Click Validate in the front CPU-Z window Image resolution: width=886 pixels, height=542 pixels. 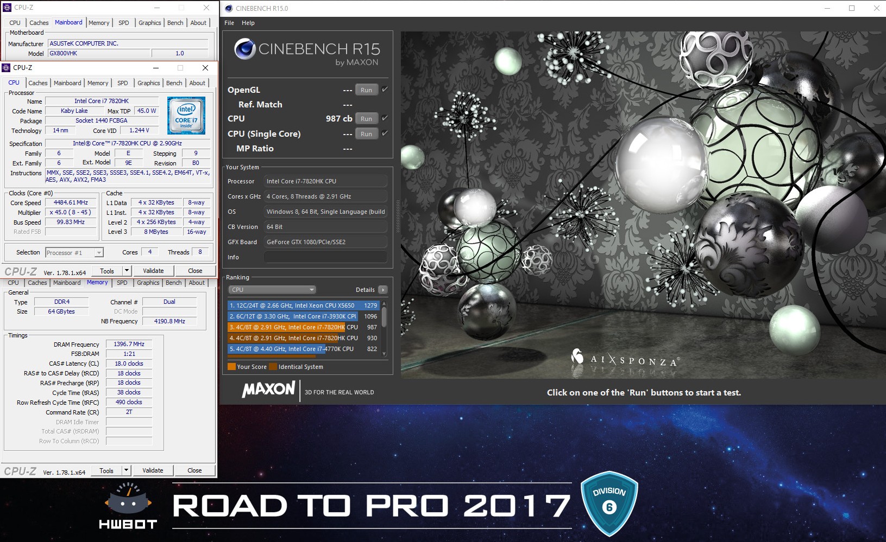click(153, 271)
